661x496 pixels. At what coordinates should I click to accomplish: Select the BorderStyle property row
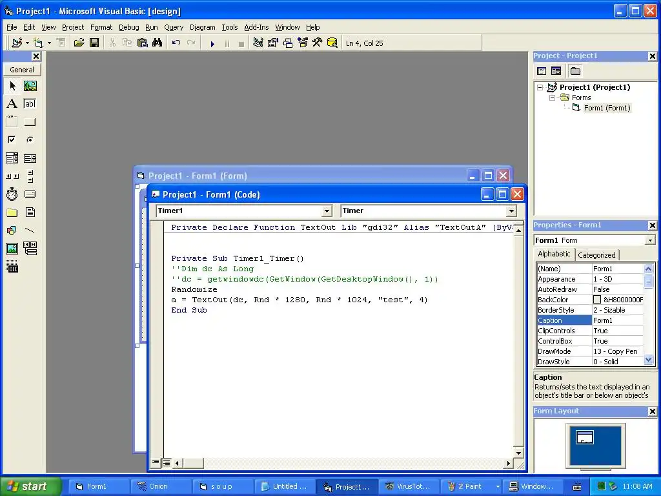tap(590, 310)
